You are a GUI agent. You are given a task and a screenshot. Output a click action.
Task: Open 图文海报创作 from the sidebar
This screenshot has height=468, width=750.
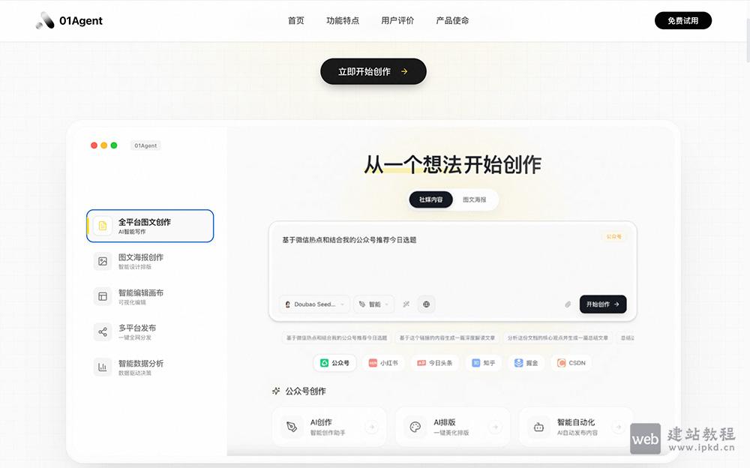102,261
